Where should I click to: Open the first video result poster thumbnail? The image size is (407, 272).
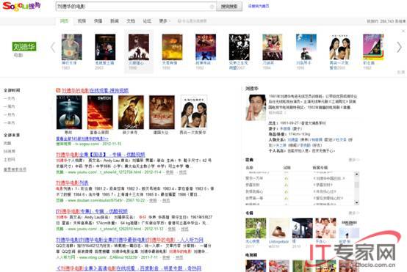coord(69,112)
